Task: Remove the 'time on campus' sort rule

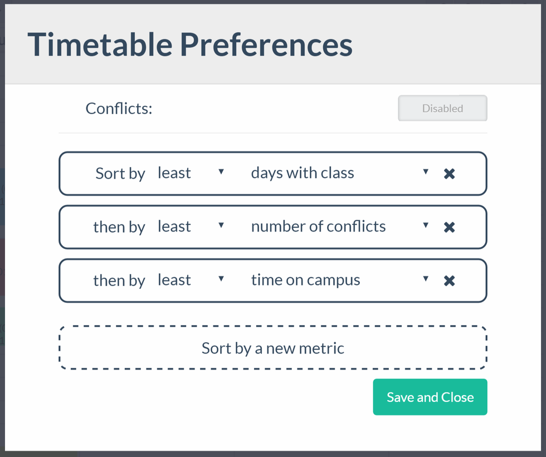Action: click(449, 281)
